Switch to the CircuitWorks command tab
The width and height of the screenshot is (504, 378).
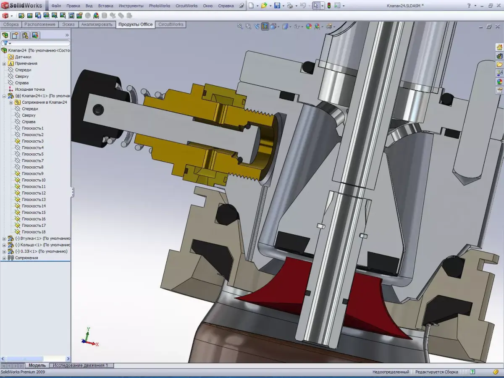[171, 24]
